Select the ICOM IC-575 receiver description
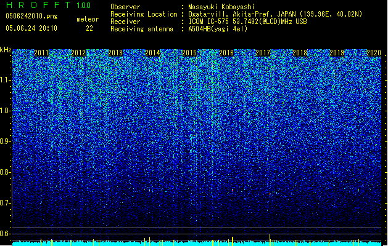The width and height of the screenshot is (388, 246). tap(248, 22)
